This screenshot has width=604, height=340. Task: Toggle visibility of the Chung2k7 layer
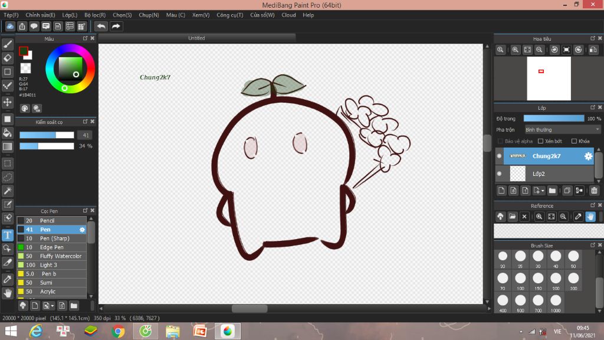pyautogui.click(x=499, y=156)
